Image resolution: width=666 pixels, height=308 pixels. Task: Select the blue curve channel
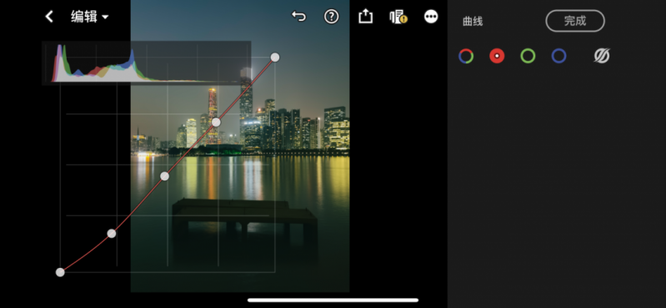coord(559,56)
